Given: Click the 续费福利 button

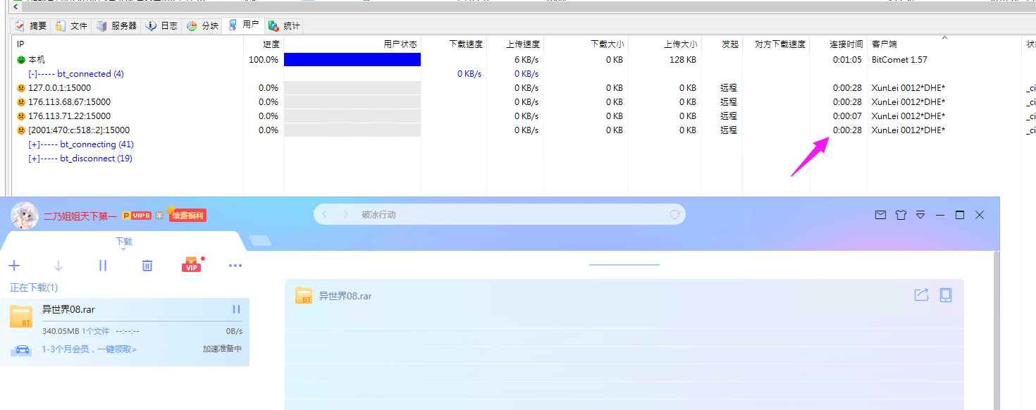Looking at the screenshot, I should (187, 216).
